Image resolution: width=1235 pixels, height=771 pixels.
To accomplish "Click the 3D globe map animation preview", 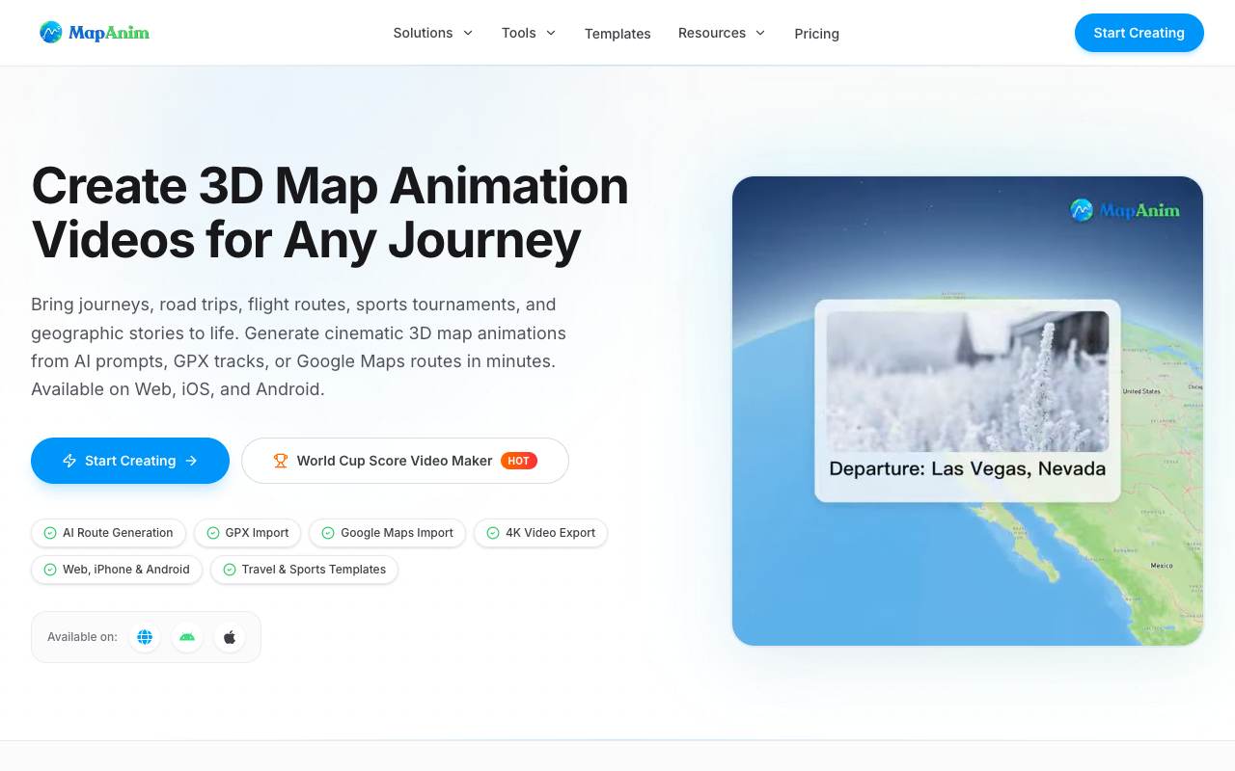I will (968, 411).
